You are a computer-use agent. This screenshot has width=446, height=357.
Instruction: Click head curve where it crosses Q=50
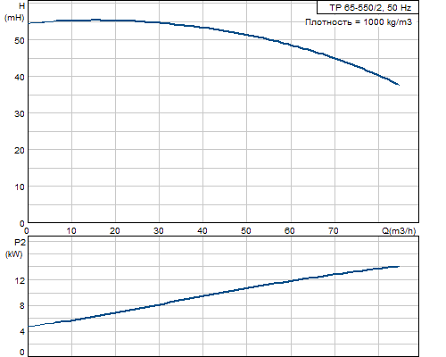pyautogui.click(x=246, y=35)
